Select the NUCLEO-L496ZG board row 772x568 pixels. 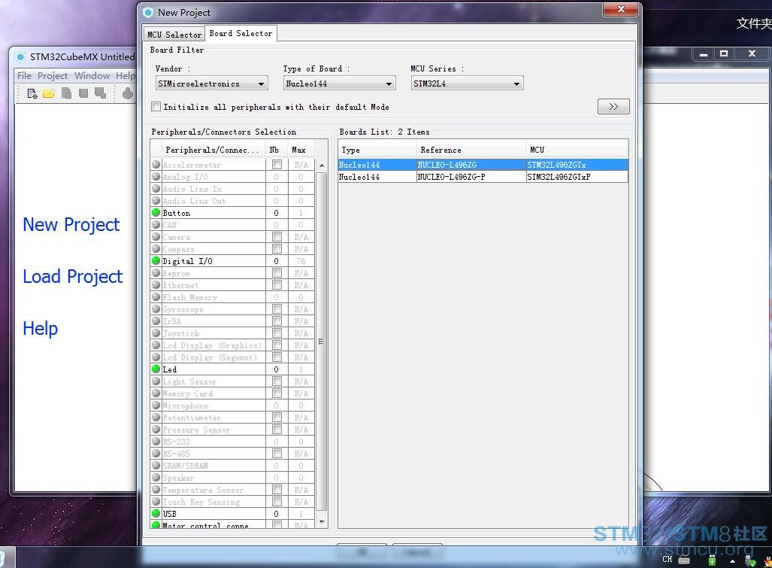coord(483,165)
